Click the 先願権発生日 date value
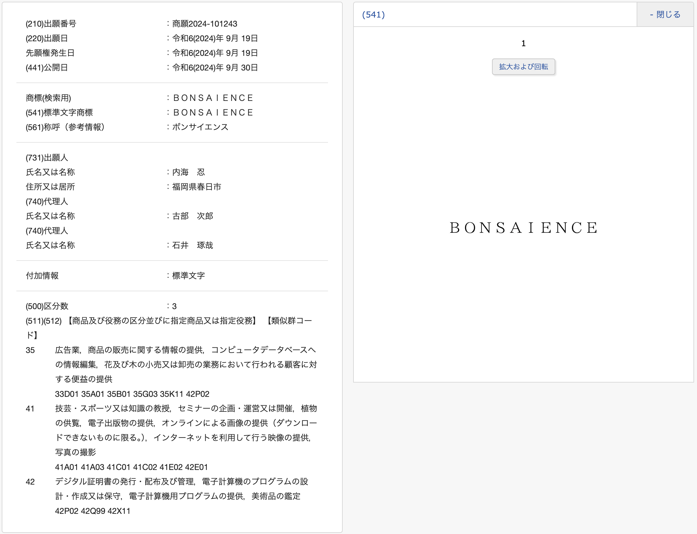Viewport: 697px width, 534px height. 215,53
